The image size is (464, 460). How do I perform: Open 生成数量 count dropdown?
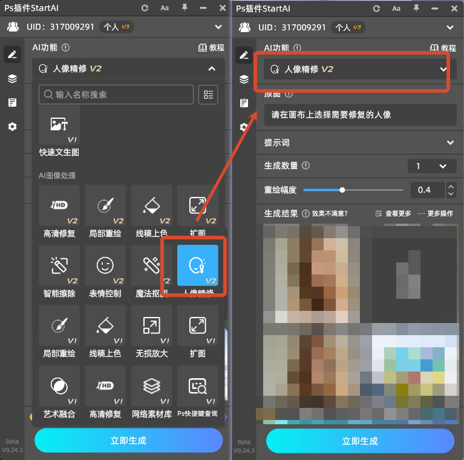(x=432, y=166)
